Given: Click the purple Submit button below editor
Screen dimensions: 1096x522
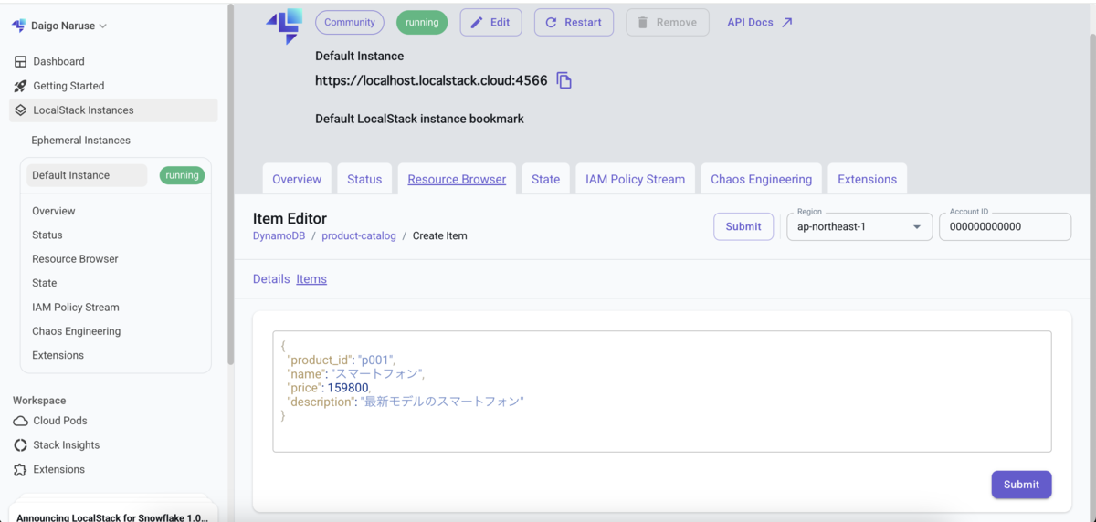Looking at the screenshot, I should 1021,485.
